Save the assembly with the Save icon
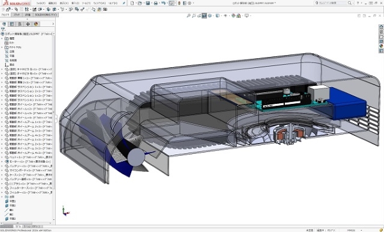This screenshot has height=232, width=384. coord(148,3)
